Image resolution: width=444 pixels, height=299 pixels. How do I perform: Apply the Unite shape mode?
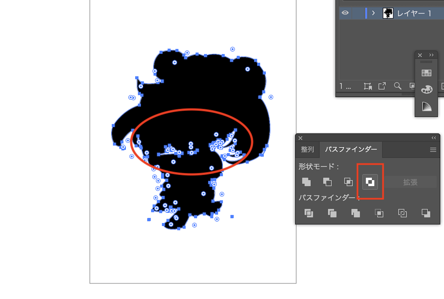pos(307,182)
